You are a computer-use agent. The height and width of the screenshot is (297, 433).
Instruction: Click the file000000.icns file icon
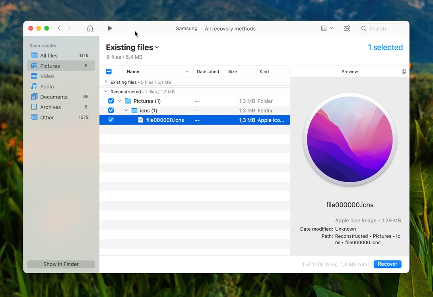click(141, 120)
